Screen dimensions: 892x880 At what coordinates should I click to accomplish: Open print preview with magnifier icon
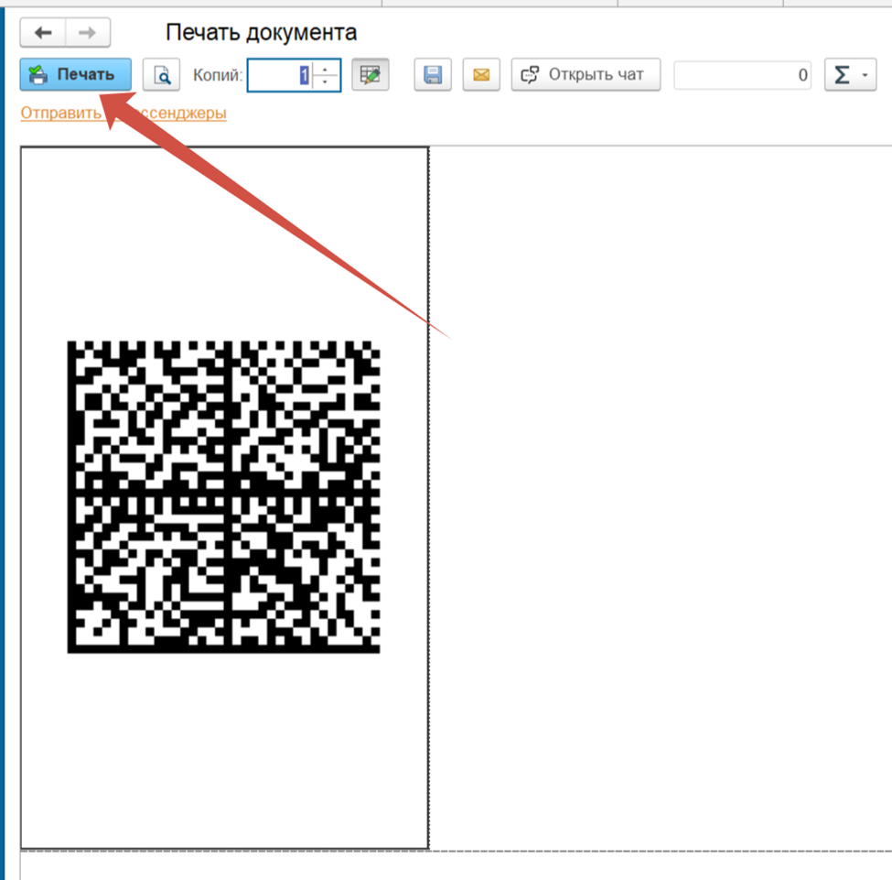point(161,75)
